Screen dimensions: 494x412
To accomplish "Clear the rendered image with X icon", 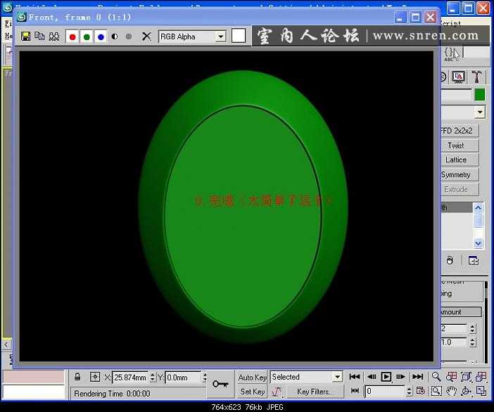I will tap(146, 37).
